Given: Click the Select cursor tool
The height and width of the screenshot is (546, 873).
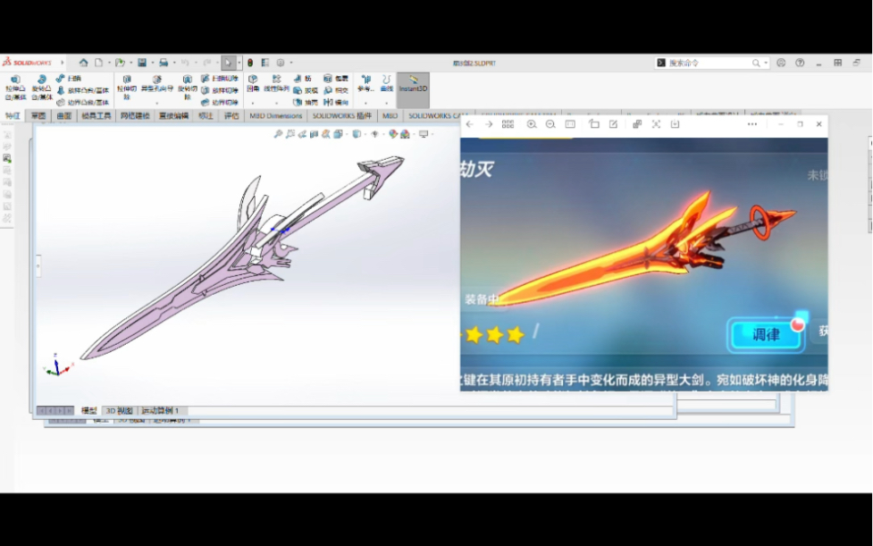Looking at the screenshot, I should 228,63.
